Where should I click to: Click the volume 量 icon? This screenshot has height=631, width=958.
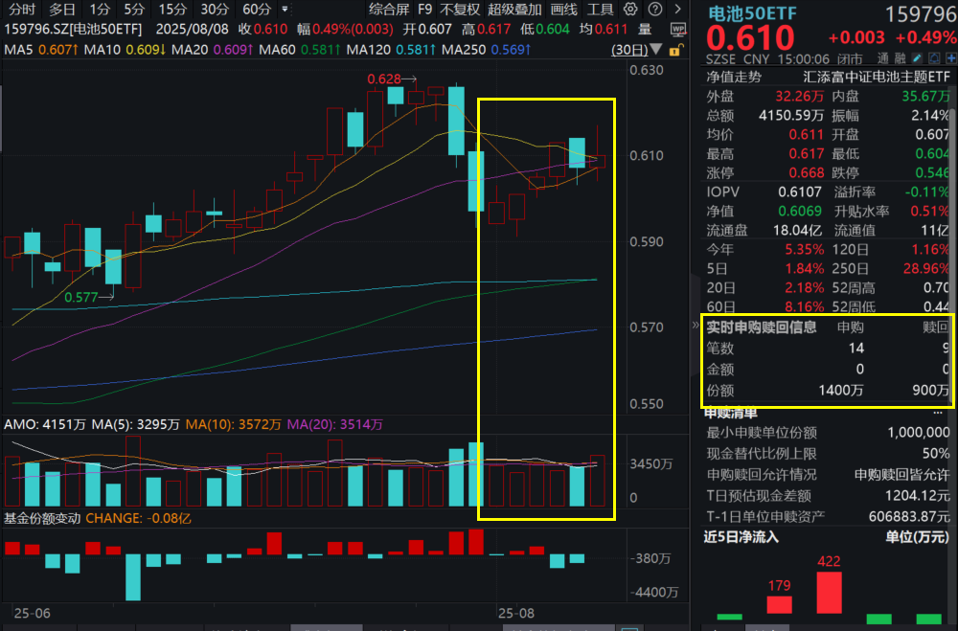point(643,29)
